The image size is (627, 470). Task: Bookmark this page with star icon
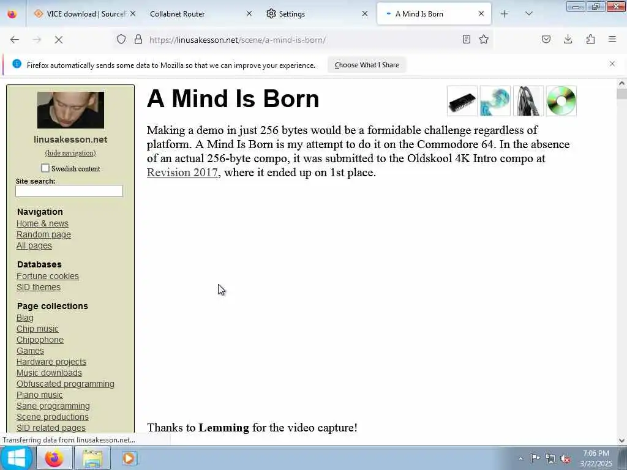point(484,39)
